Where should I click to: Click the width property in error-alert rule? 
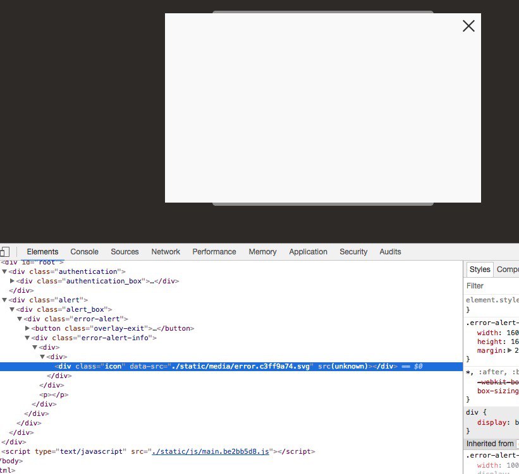point(487,333)
